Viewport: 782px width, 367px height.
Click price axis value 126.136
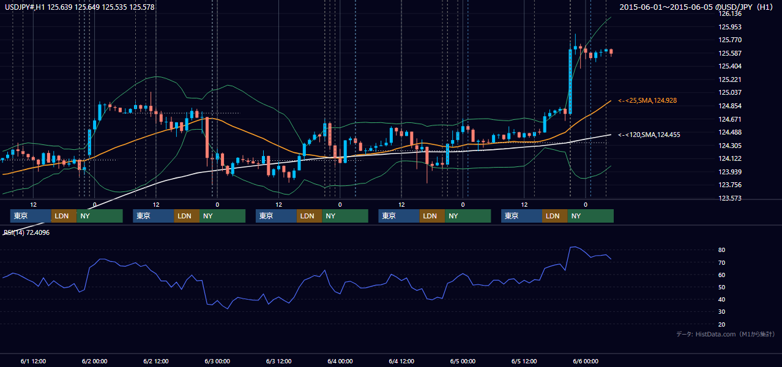730,13
